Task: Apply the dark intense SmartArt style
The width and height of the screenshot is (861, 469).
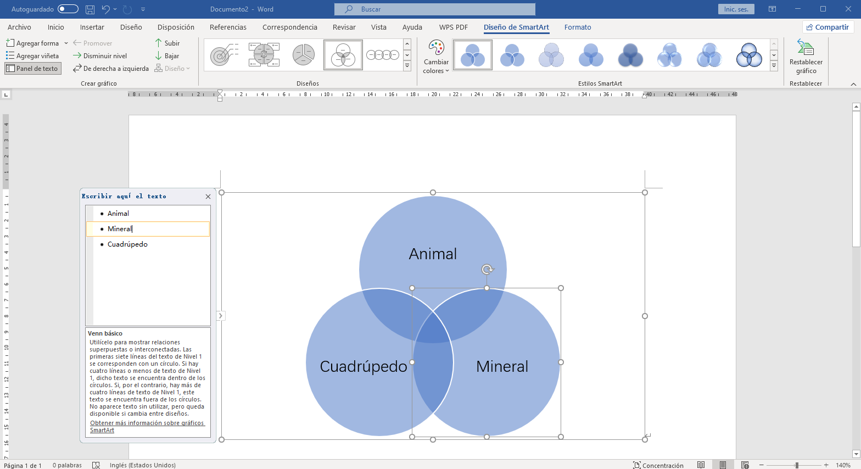Action: point(630,55)
